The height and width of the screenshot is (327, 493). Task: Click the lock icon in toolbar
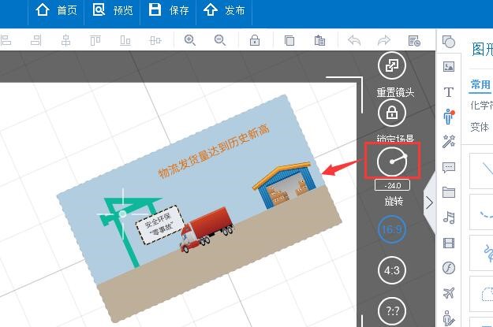(255, 40)
